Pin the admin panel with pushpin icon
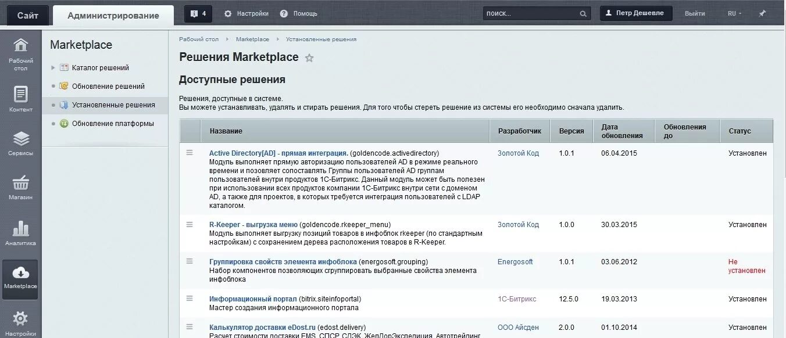786x338 pixels. tap(762, 13)
